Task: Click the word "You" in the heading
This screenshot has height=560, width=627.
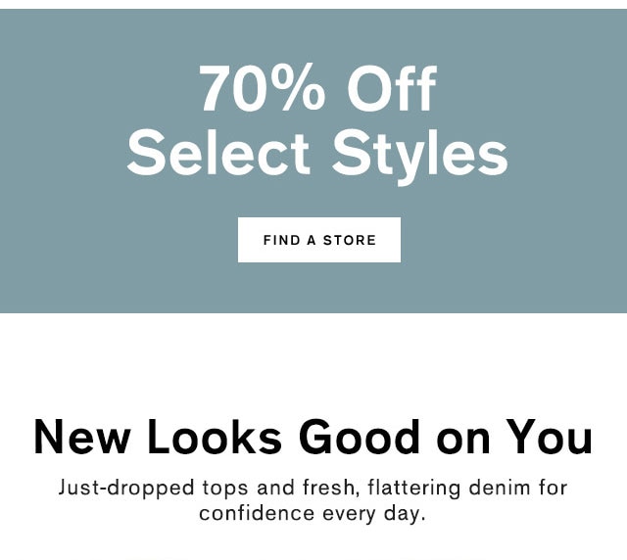Action: click(549, 438)
